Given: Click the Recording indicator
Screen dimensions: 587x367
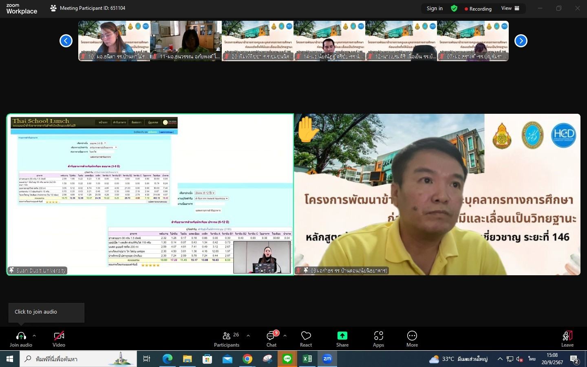Looking at the screenshot, I should pyautogui.click(x=478, y=9).
